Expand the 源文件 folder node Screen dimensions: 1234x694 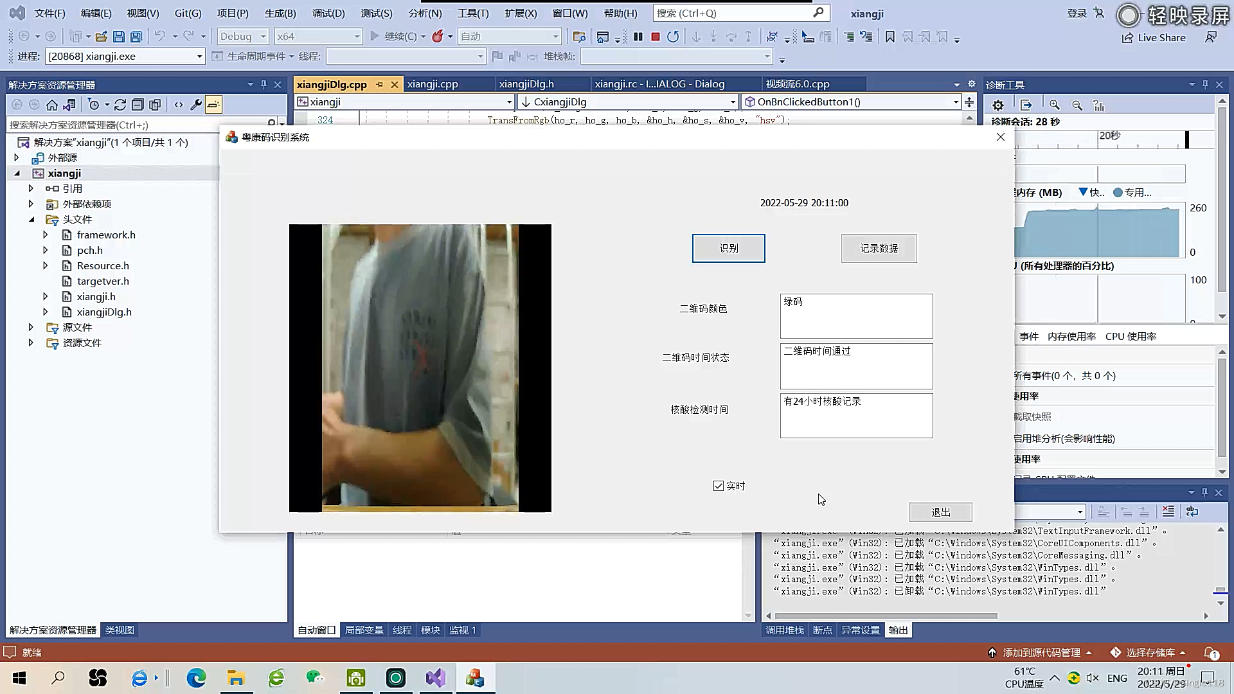(x=31, y=327)
